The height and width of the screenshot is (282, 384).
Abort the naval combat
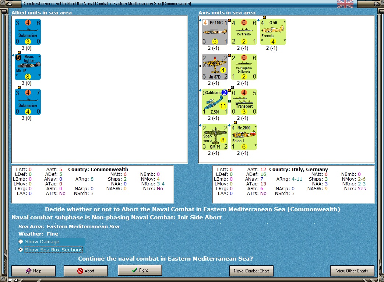click(x=86, y=271)
